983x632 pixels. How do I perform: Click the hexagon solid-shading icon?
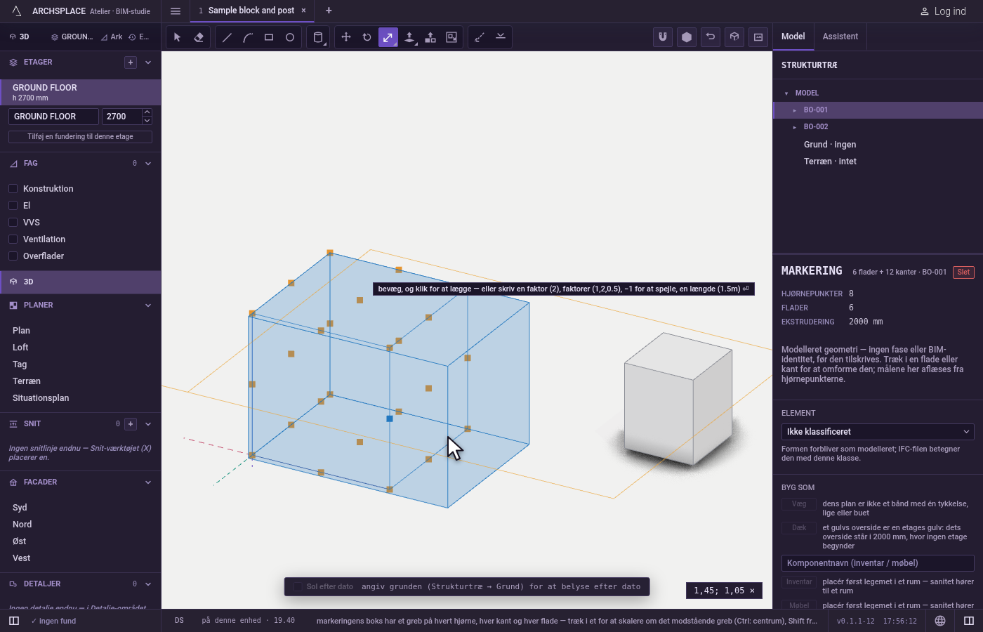point(687,37)
